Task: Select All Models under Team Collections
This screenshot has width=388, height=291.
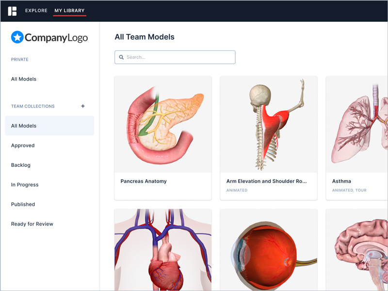Action: tap(24, 126)
